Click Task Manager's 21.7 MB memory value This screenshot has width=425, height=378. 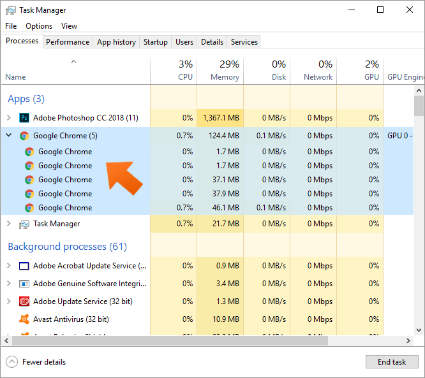click(226, 224)
